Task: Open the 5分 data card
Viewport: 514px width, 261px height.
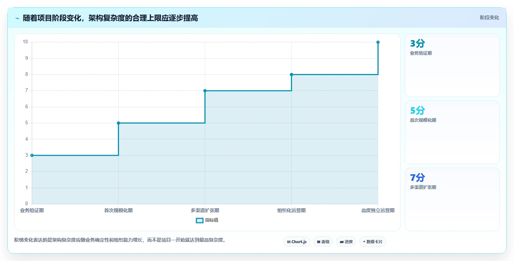Action: 452,132
